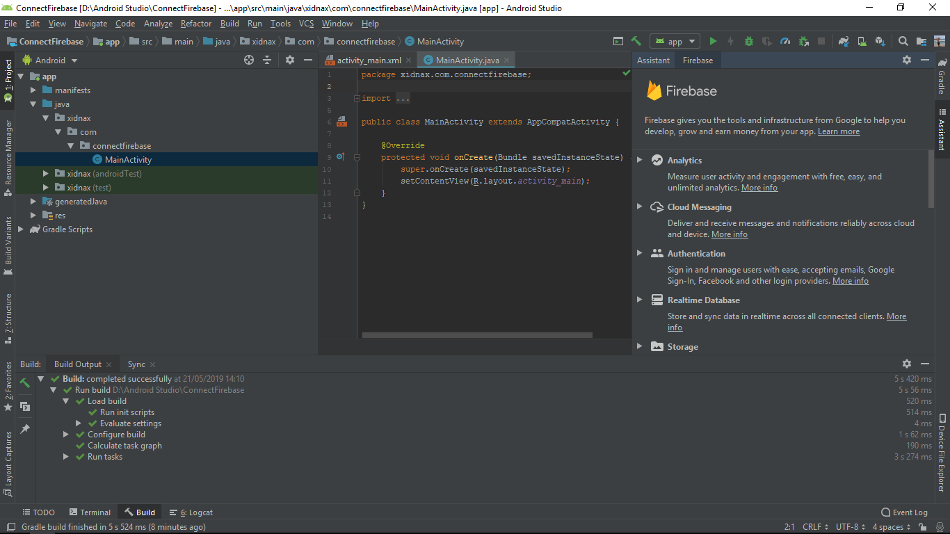The height and width of the screenshot is (534, 950).
Task: Open Project panel settings gear
Action: [290, 60]
